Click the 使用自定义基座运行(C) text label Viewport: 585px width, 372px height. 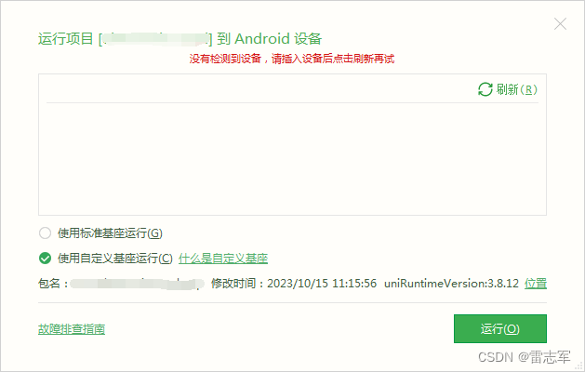115,259
